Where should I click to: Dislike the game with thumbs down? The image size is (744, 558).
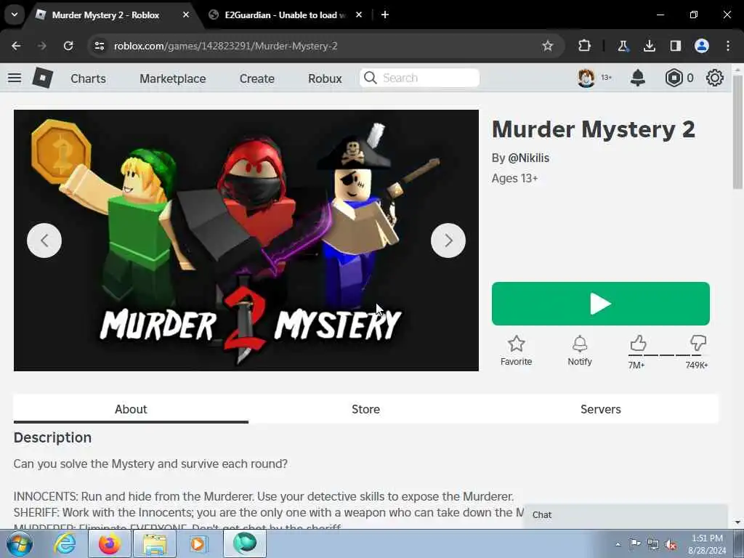click(x=698, y=343)
